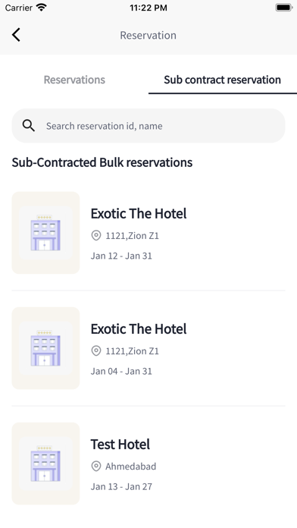Screen dimensions: 297x528
Task: Open first Exotic The Hotel building thumbnail
Action: [x=45, y=233]
